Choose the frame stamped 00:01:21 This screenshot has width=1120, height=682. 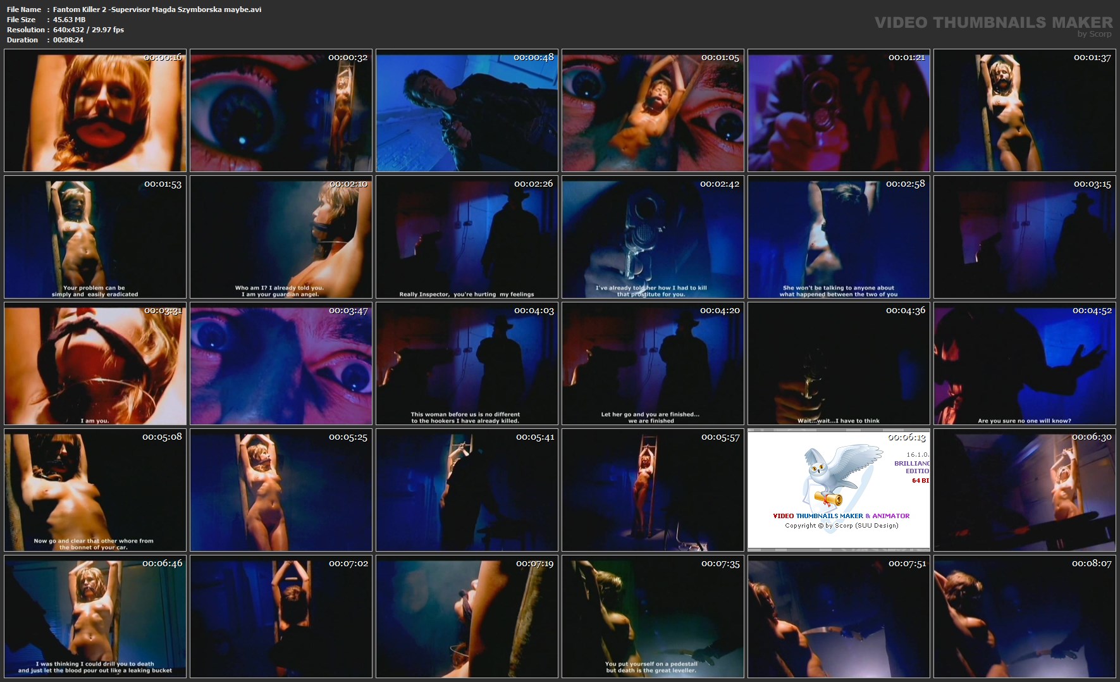[839, 111]
